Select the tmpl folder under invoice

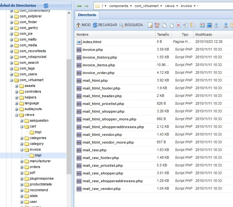(38, 155)
